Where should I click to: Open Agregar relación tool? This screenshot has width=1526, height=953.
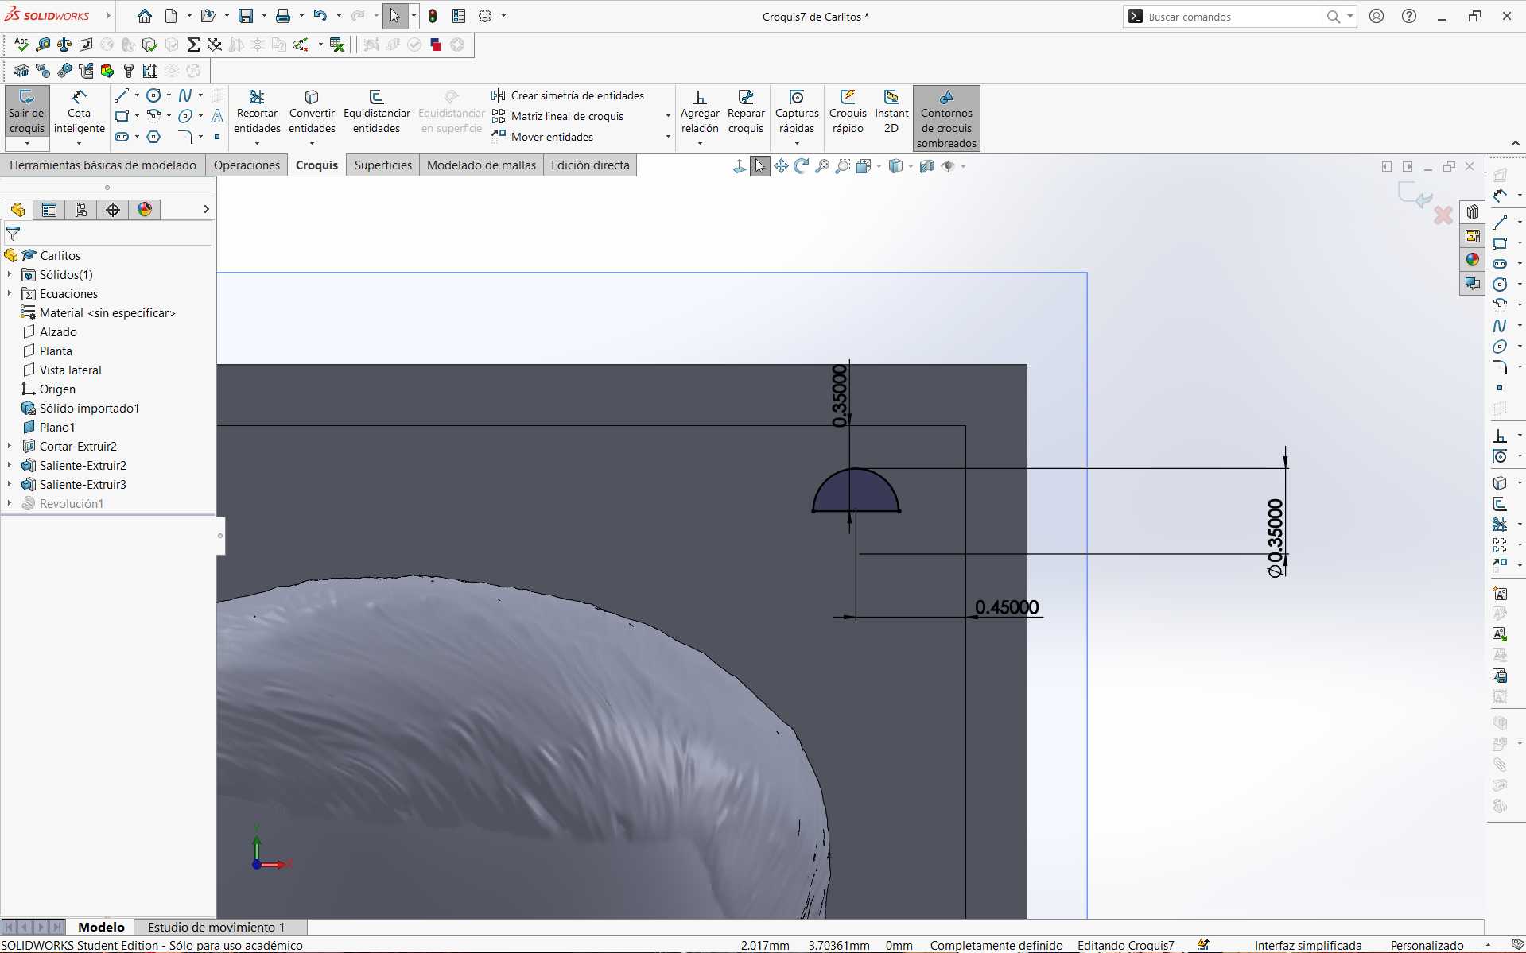[700, 112]
